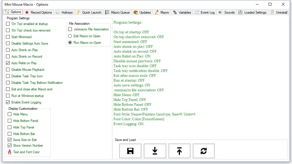This screenshot has width=292, height=164.
Task: Toggle Disable Task Tray Icon checkbox
Action: click(8, 76)
